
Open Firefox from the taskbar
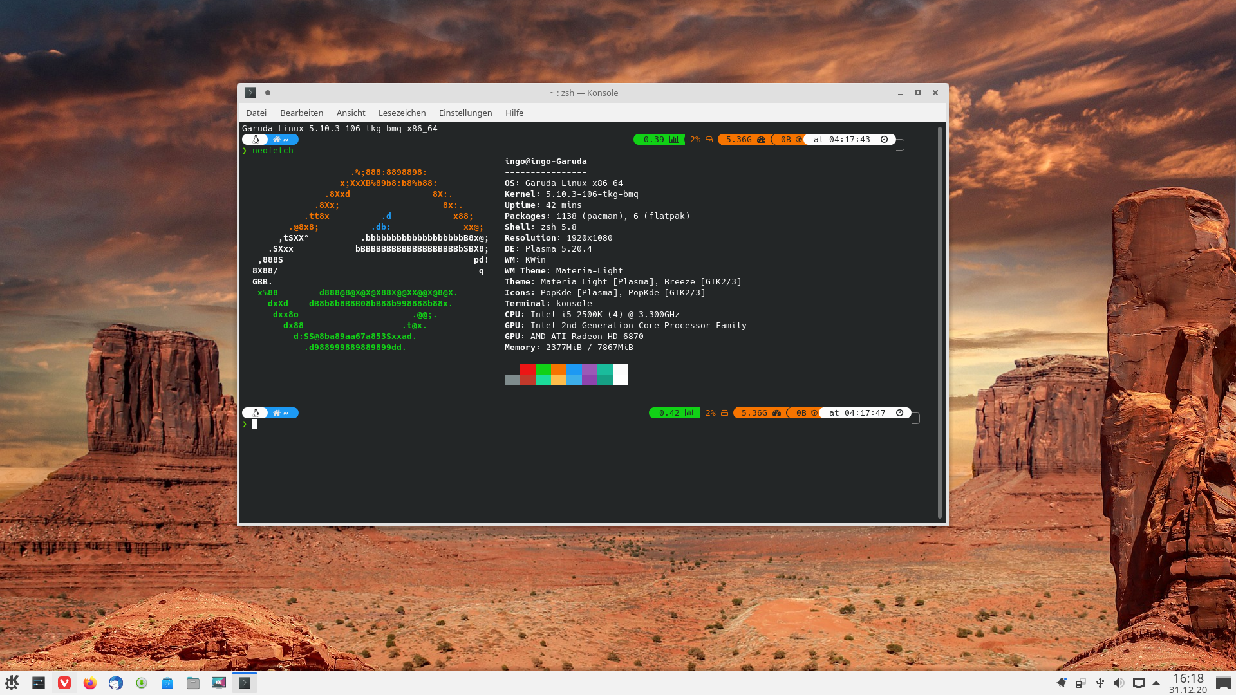point(90,683)
